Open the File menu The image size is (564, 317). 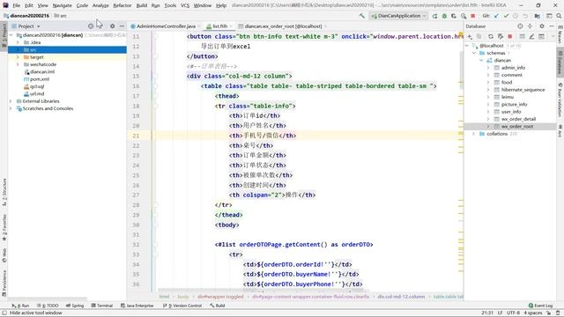pyautogui.click(x=17, y=5)
